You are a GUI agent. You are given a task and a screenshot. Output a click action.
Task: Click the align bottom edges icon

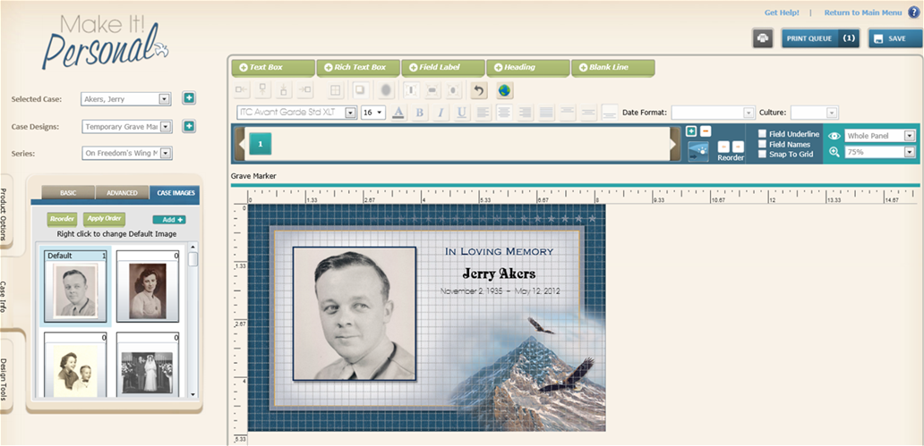(284, 90)
